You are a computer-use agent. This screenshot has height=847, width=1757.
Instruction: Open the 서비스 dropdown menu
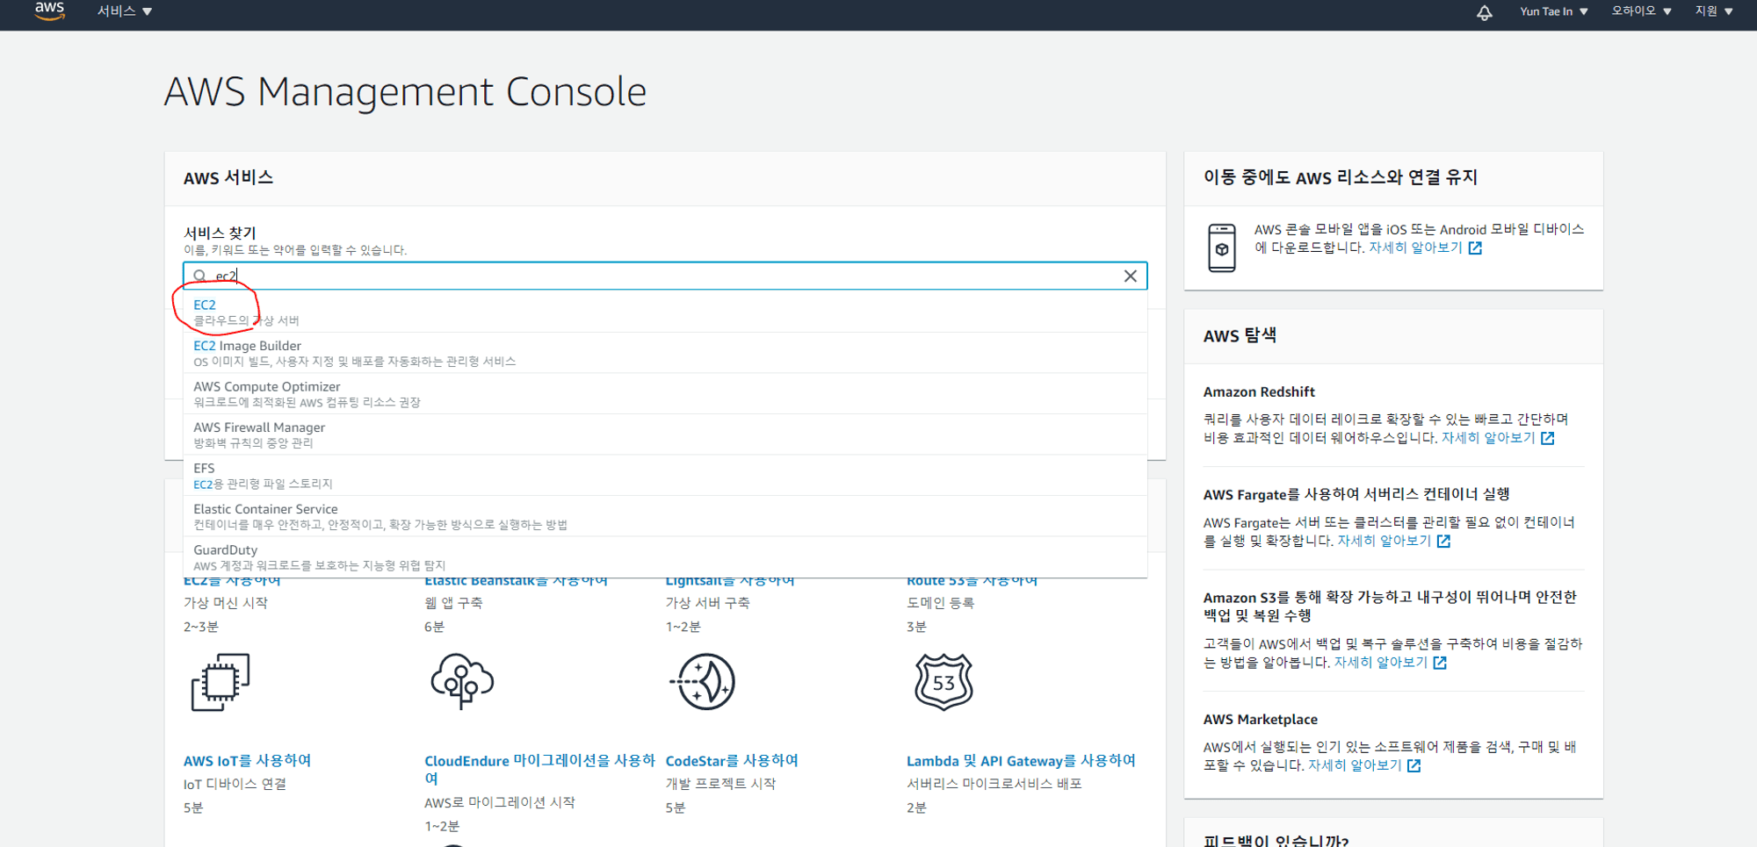pyautogui.click(x=124, y=11)
